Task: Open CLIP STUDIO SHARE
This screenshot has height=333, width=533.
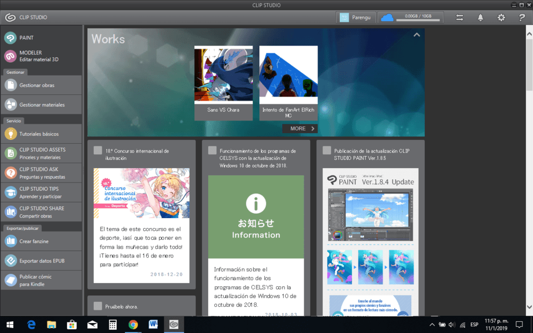Action: 41,211
